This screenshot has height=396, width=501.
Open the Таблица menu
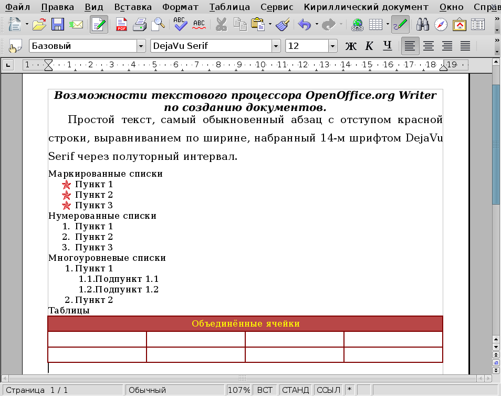[x=229, y=7]
